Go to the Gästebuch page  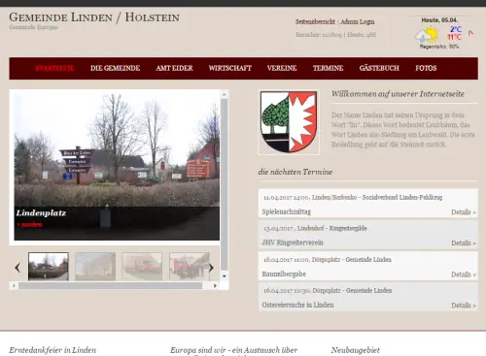pos(379,68)
